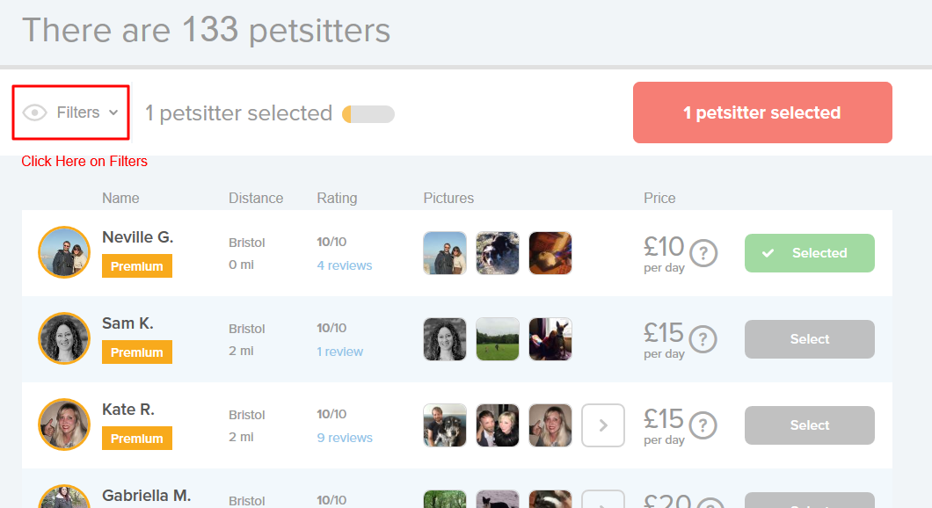Screen dimensions: 932x508
Task: Open Sam K.'s black-and-white portrait thumbnail
Action: point(445,339)
